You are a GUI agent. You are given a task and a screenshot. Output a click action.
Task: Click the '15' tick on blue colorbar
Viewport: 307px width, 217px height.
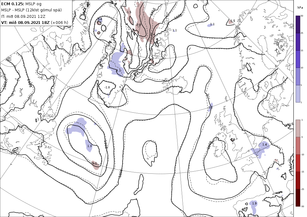pyautogui.click(x=302, y=50)
